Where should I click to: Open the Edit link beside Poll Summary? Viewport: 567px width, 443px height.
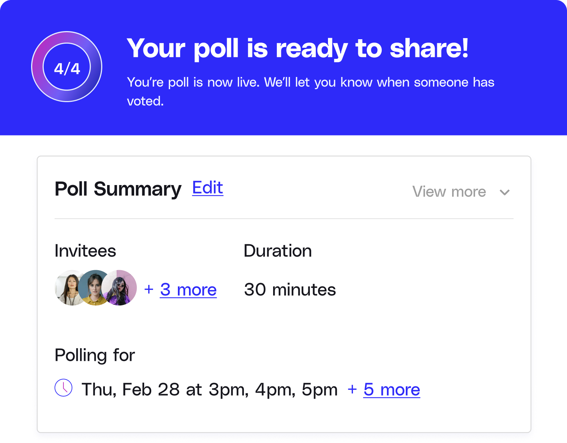click(208, 188)
